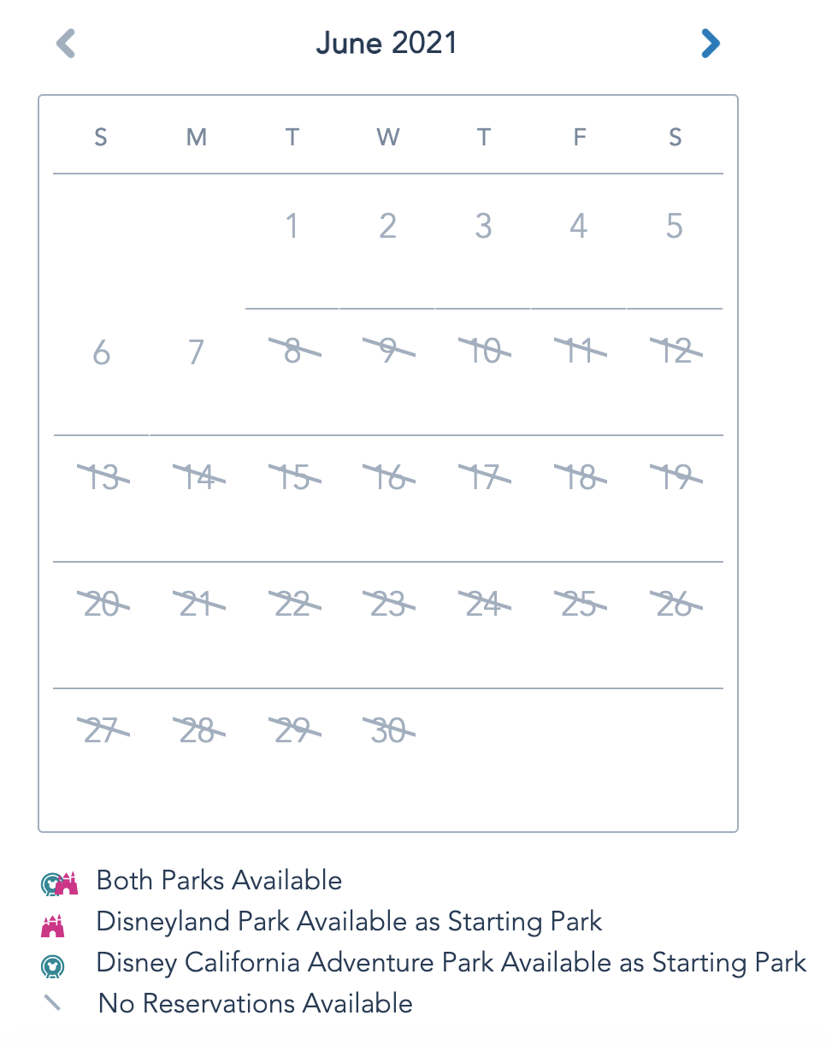This screenshot has height=1045, width=826.
Task: Click the California Adventure legend icon
Action: tap(53, 965)
